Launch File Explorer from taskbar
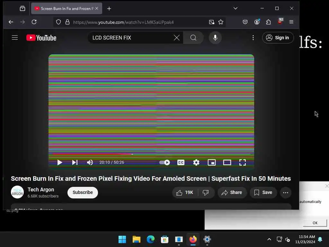 point(136,239)
